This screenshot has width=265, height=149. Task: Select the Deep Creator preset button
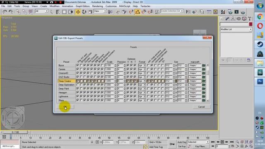pos(67,81)
